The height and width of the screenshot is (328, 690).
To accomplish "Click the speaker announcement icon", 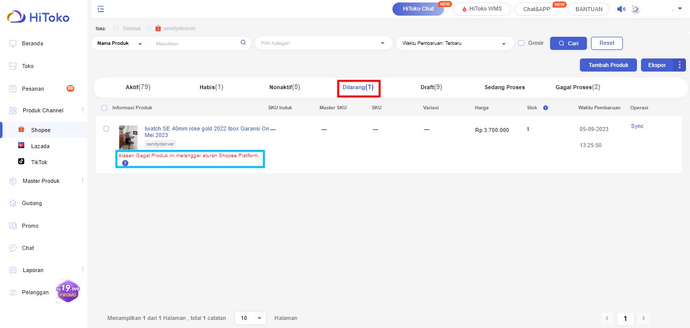I will (x=621, y=9).
